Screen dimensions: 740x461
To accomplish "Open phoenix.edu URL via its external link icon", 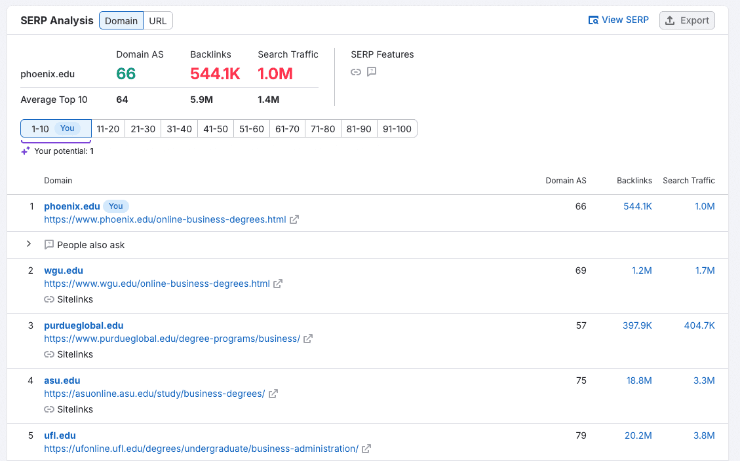I will click(x=295, y=219).
